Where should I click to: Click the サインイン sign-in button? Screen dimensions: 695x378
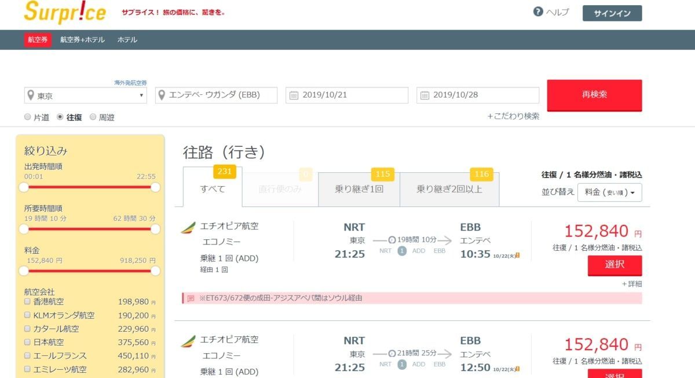(x=612, y=13)
